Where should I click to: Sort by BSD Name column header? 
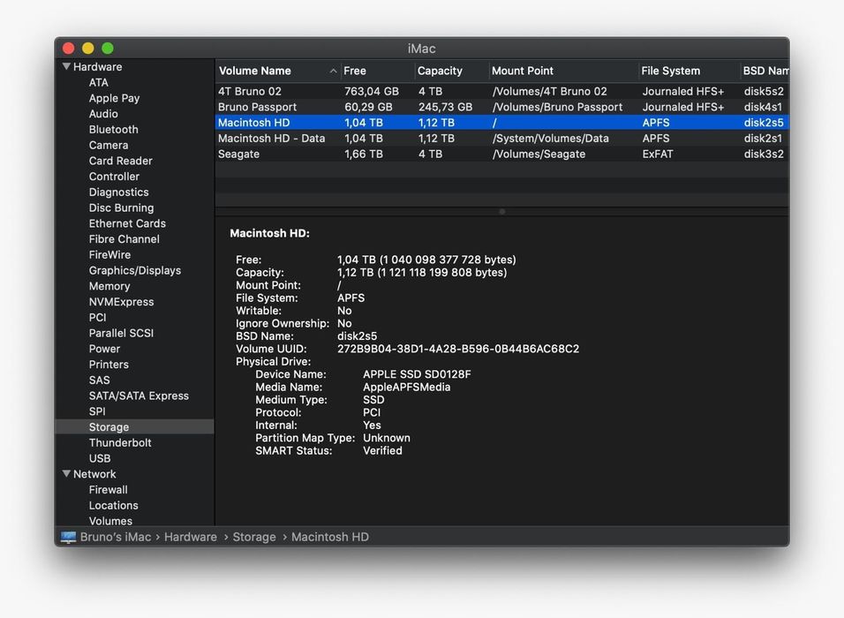pyautogui.click(x=765, y=71)
